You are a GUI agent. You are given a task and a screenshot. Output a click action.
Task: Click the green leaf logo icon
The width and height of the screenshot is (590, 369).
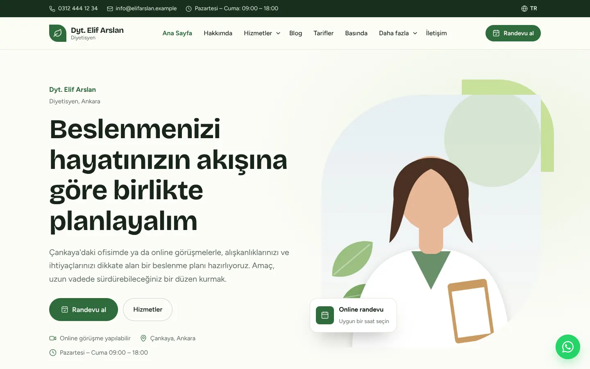(x=58, y=33)
